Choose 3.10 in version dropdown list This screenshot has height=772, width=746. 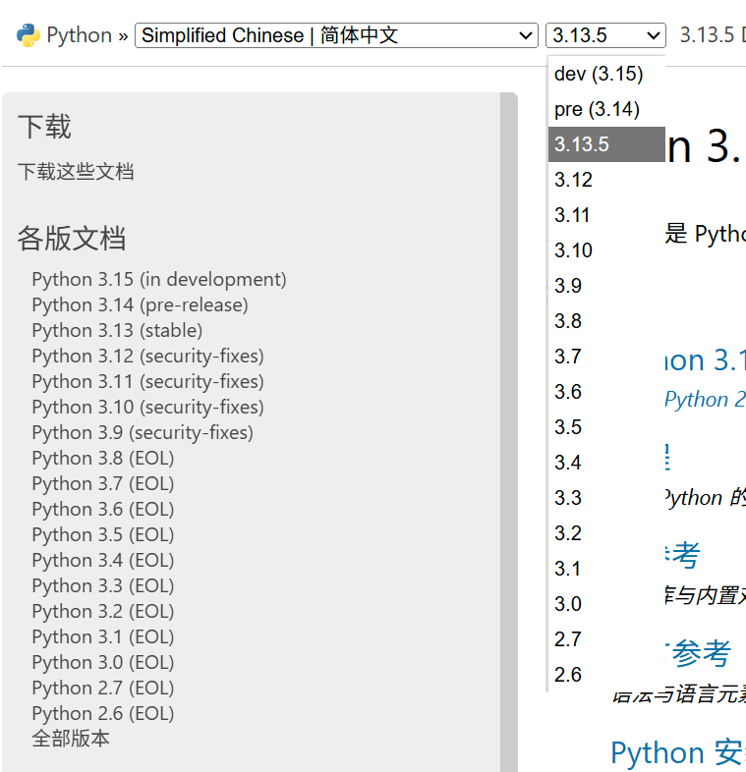[606, 250]
